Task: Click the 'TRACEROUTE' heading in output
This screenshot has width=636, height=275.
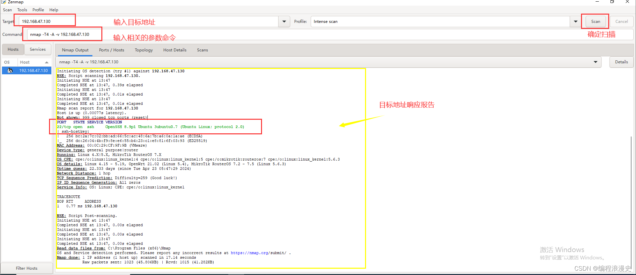Action: click(69, 197)
